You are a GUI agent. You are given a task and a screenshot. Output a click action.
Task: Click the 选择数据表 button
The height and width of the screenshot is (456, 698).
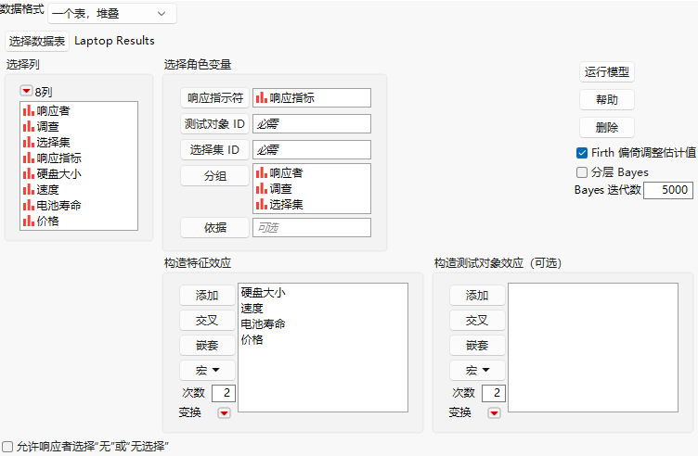(37, 42)
